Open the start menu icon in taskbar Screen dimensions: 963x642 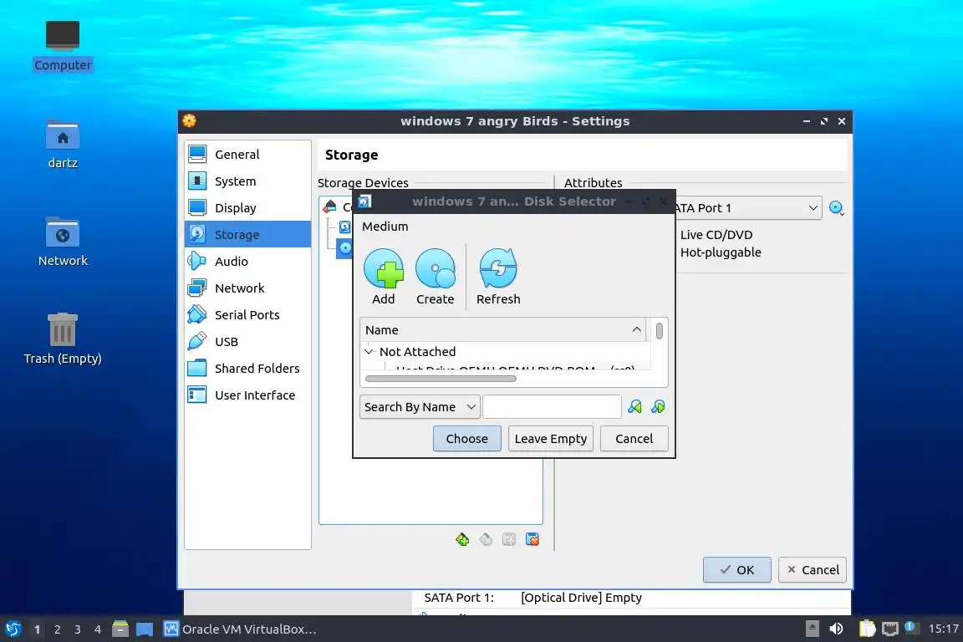[x=13, y=629]
